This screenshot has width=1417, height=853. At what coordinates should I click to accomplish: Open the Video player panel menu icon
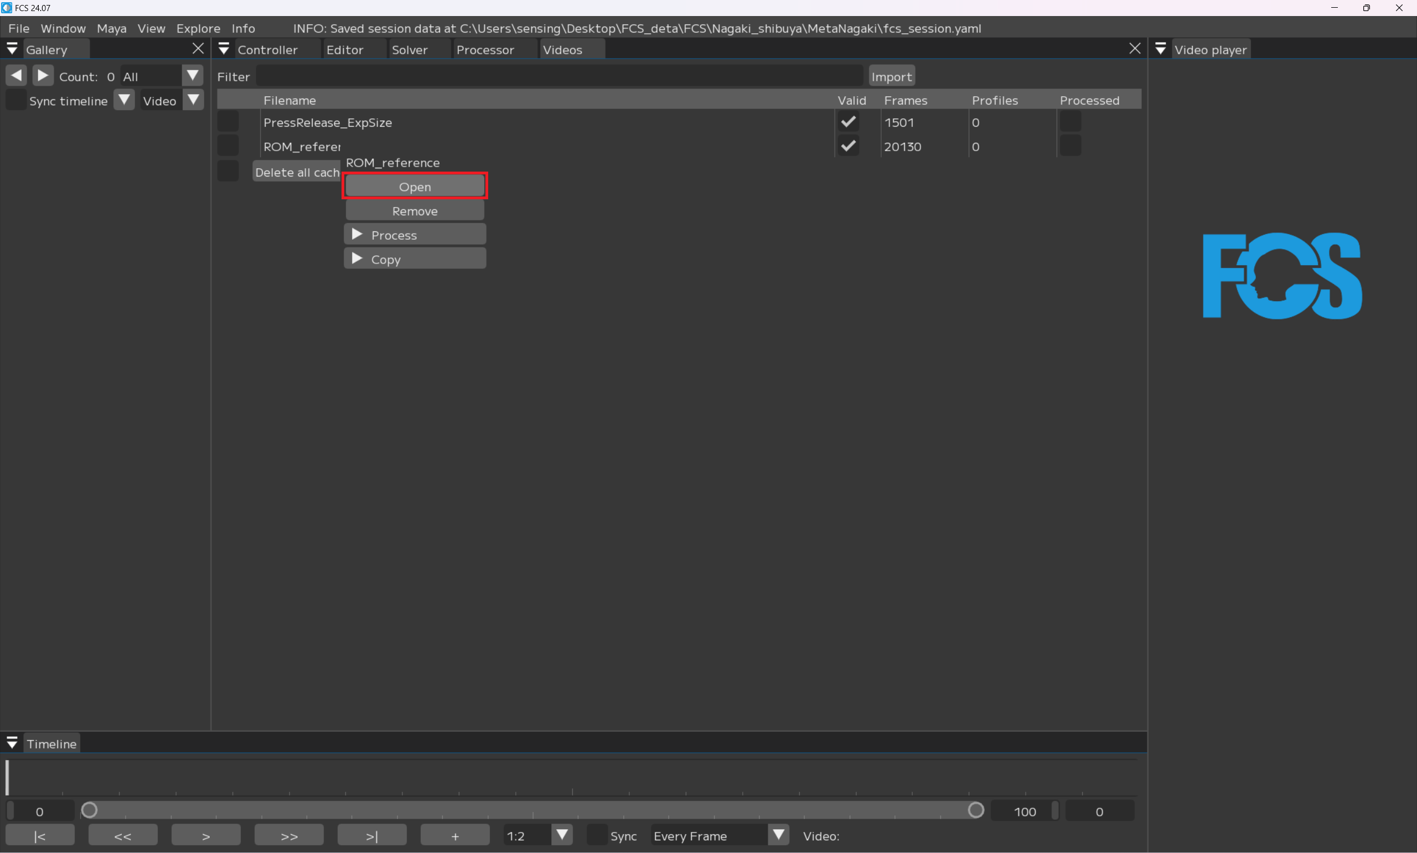tap(1161, 49)
